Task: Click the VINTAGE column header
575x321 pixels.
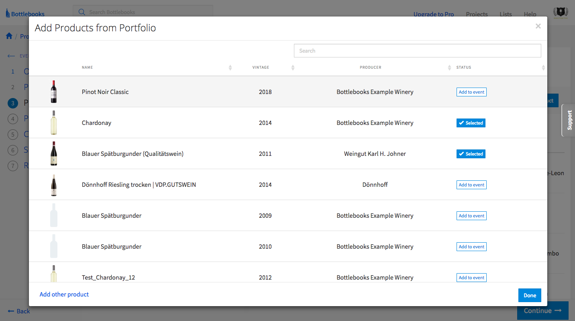Action: (261, 67)
